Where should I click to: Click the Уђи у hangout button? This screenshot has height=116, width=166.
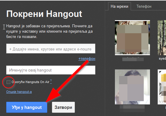click(27, 107)
